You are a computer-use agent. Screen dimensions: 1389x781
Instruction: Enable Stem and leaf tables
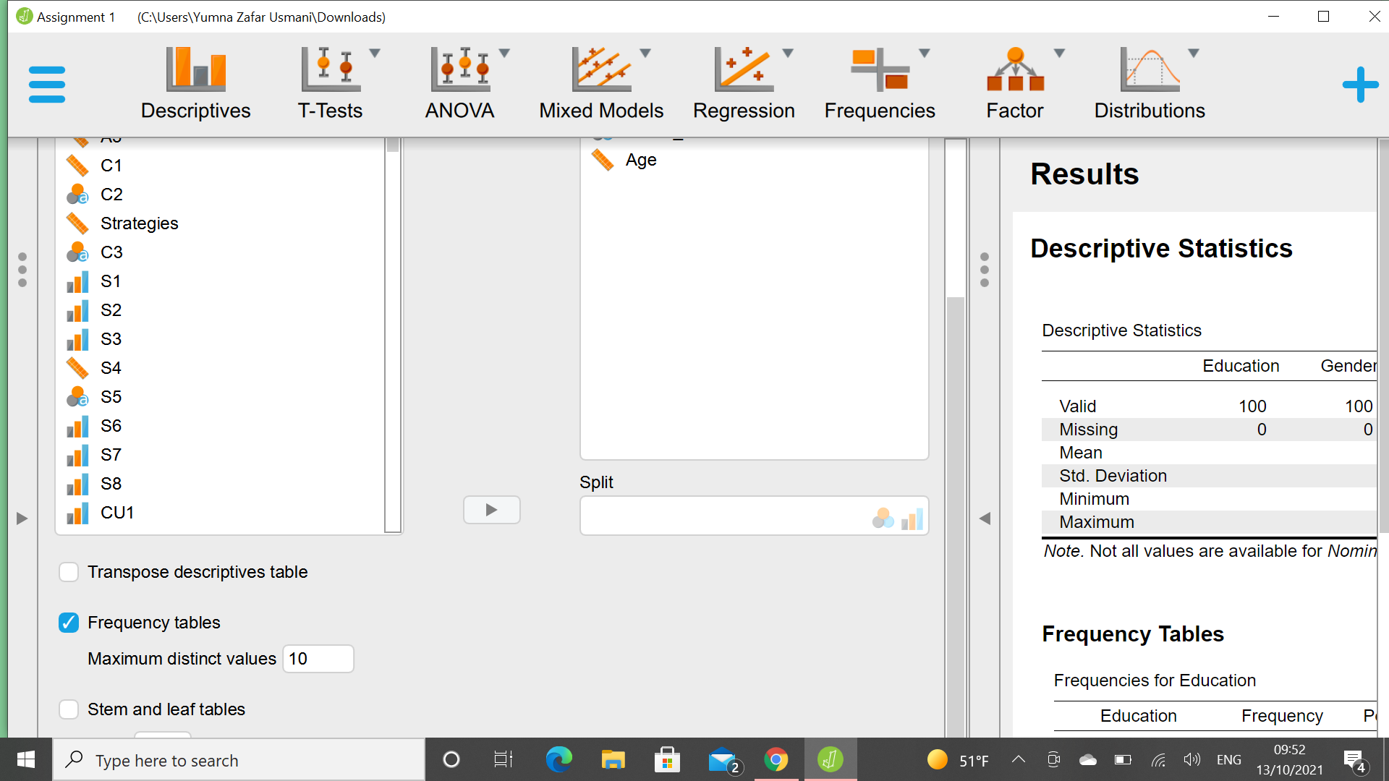[68, 709]
